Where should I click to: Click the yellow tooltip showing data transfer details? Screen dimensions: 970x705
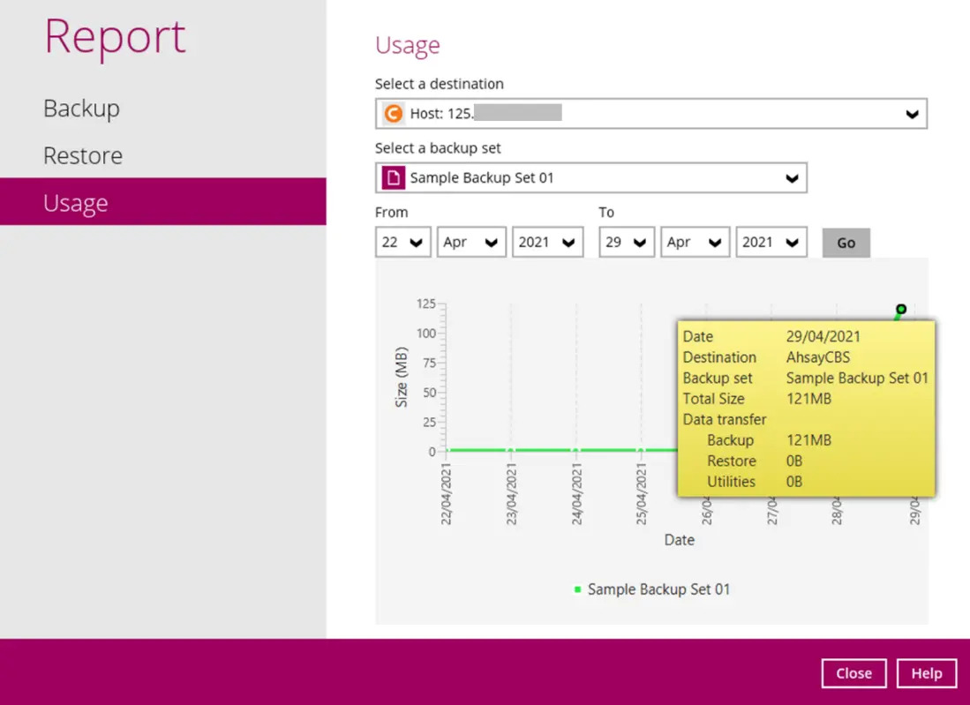pos(805,408)
